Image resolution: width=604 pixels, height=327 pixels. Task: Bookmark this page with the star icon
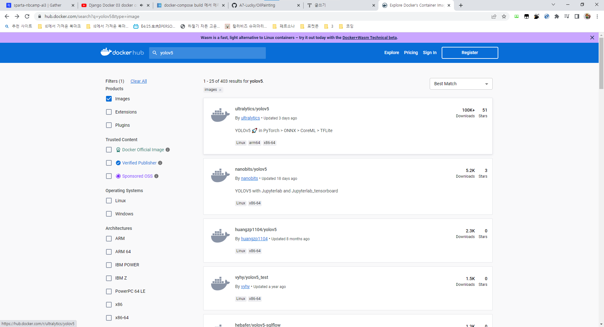pos(504,16)
